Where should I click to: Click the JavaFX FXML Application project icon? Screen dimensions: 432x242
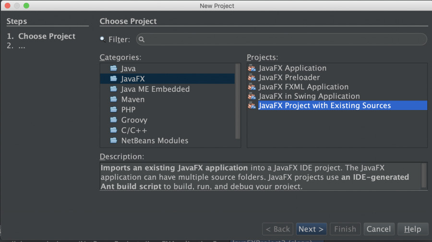click(x=252, y=87)
